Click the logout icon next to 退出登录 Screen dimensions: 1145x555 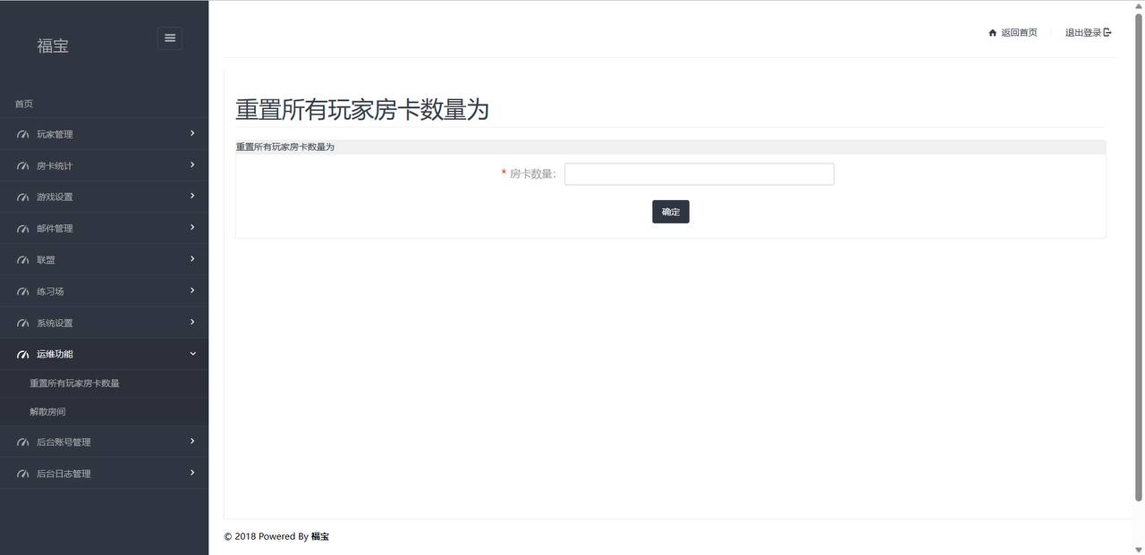pos(1107,32)
